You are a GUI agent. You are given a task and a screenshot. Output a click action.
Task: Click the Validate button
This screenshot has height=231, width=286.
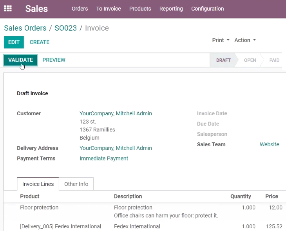tap(21, 60)
